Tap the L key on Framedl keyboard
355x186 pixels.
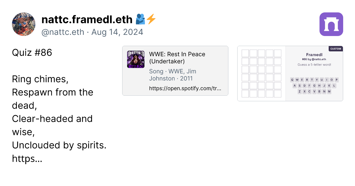334,86
